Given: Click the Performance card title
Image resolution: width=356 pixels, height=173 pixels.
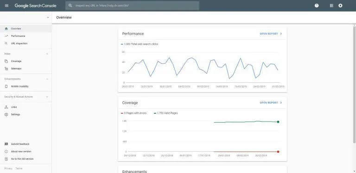Looking at the screenshot, I should pos(133,34).
